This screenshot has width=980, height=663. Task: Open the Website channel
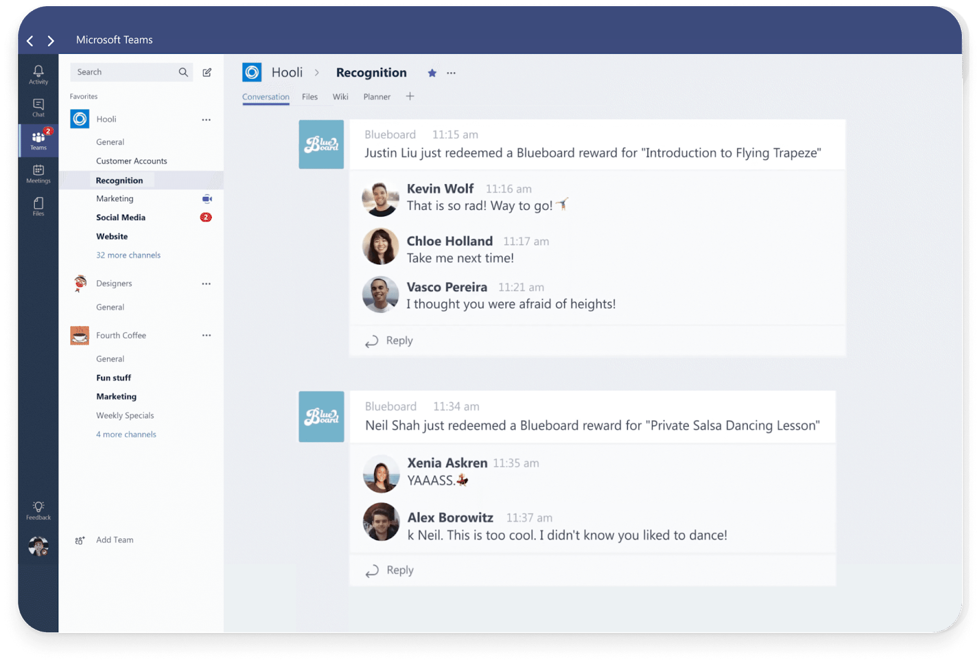click(112, 236)
